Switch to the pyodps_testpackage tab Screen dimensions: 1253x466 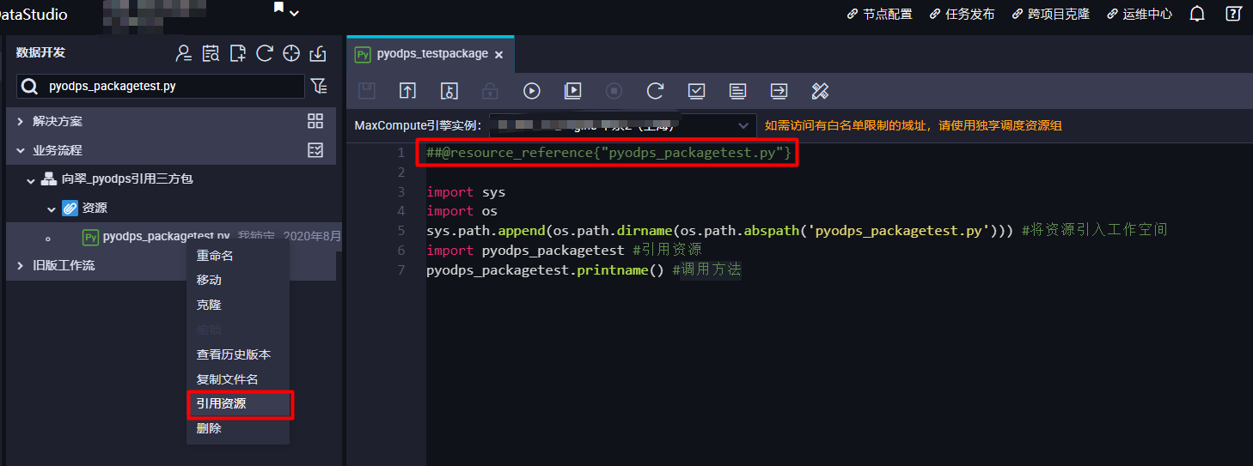pyautogui.click(x=432, y=54)
